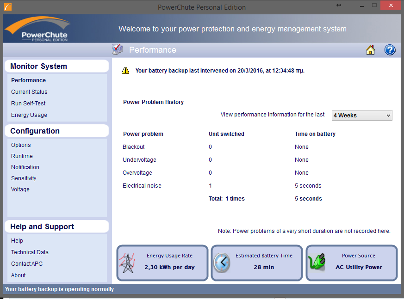
Task: Open the Notification settings page
Action: [x=25, y=167]
